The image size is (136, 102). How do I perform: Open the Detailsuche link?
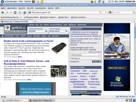coord(75,61)
